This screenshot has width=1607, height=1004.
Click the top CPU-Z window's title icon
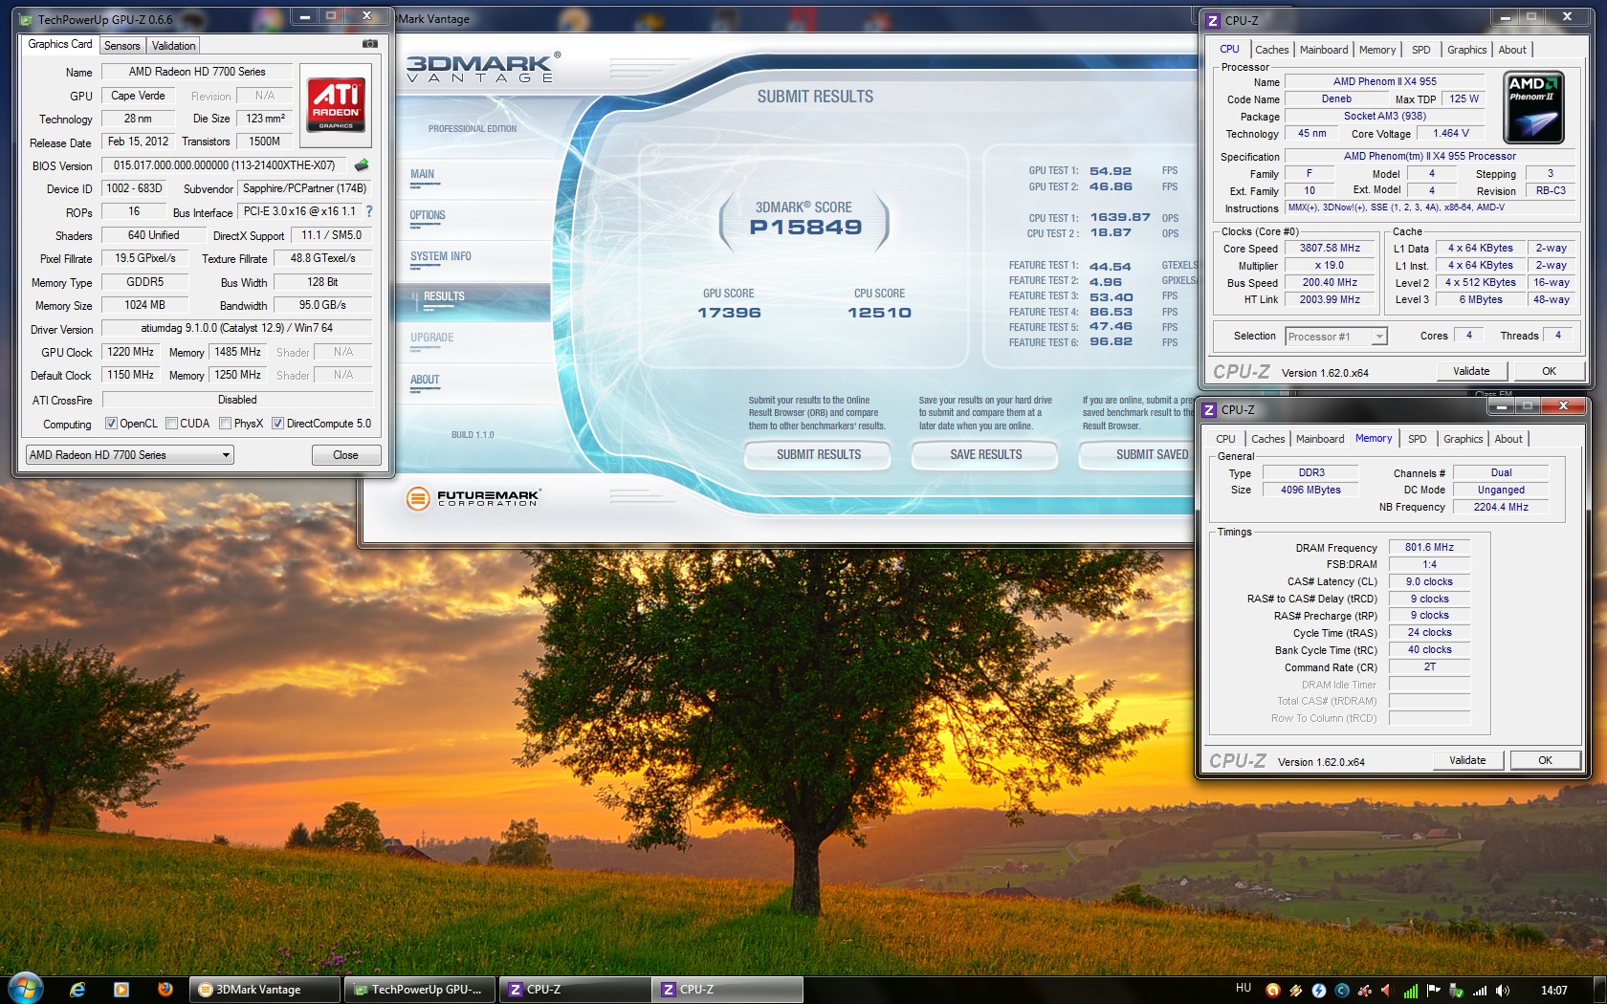pos(1213,20)
